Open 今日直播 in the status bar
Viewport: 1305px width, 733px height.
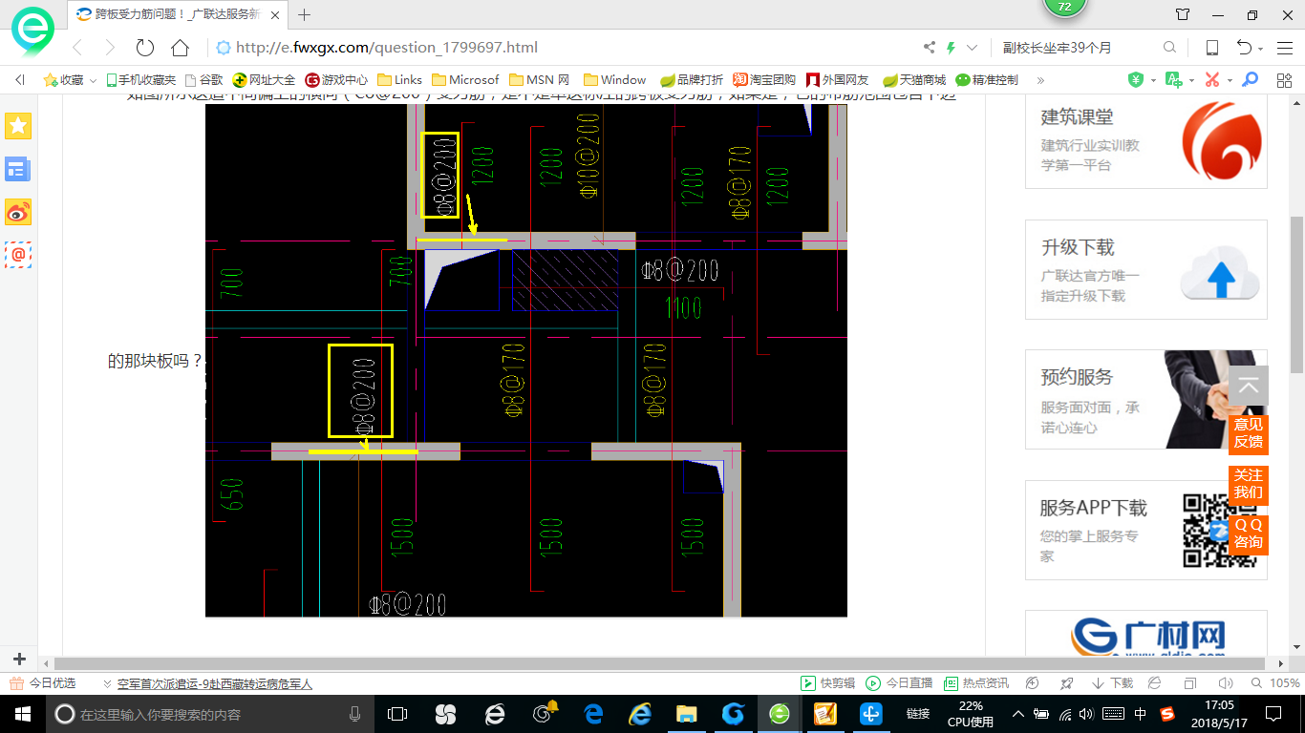click(x=899, y=683)
